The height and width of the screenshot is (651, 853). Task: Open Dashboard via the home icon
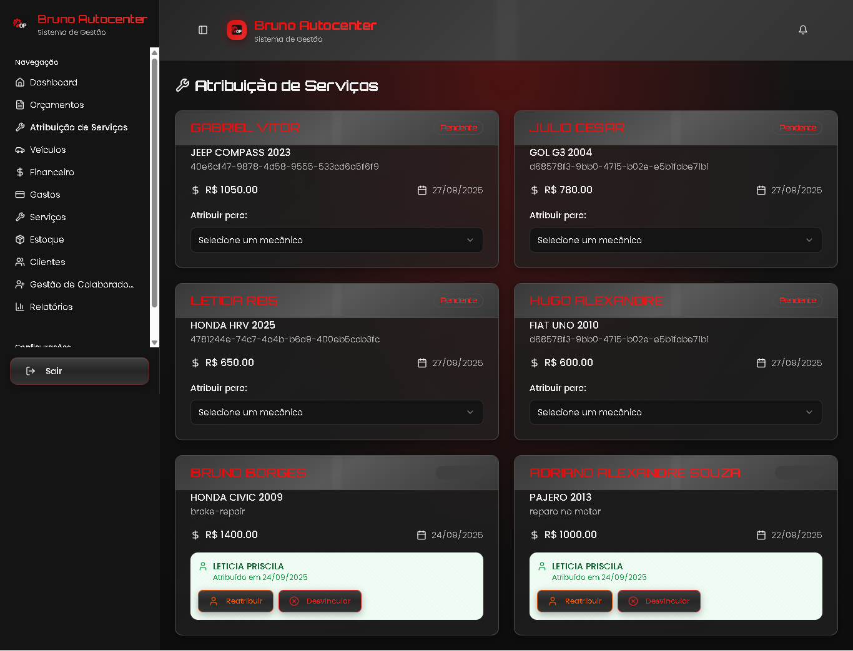click(20, 82)
